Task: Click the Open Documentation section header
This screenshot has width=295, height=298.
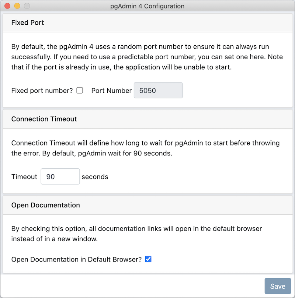Action: pyautogui.click(x=45, y=205)
